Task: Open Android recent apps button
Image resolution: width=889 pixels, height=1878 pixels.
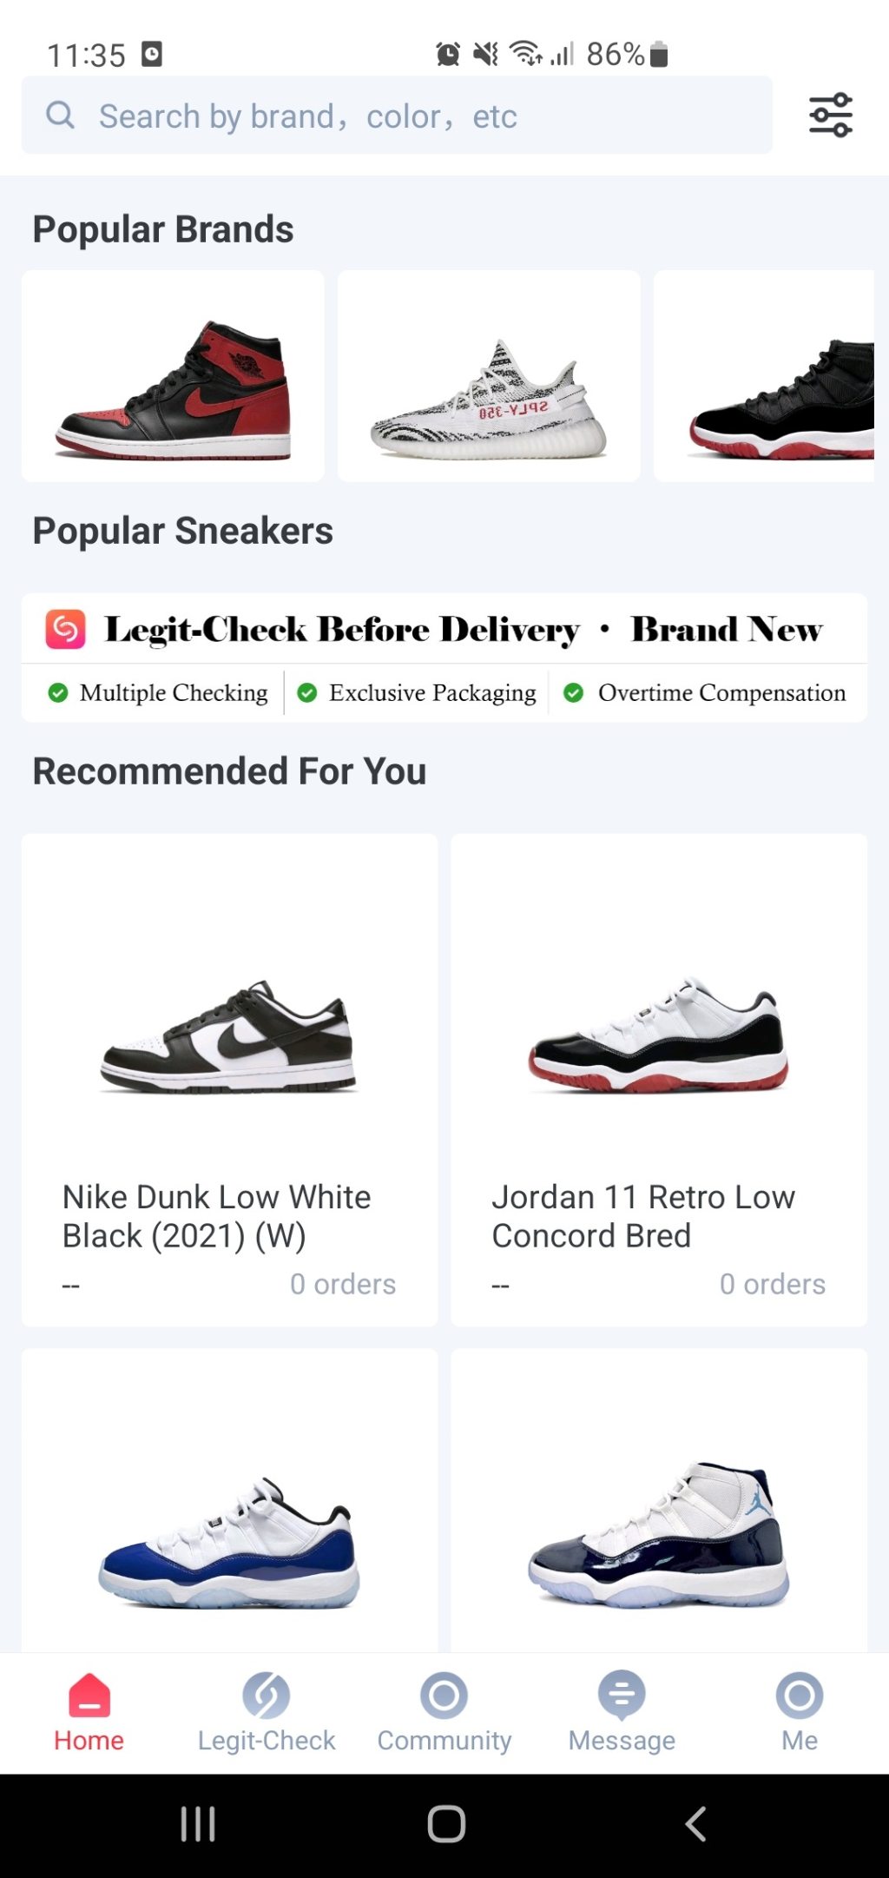Action: tap(198, 1823)
